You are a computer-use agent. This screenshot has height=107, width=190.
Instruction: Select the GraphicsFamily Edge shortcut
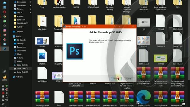[144, 98]
